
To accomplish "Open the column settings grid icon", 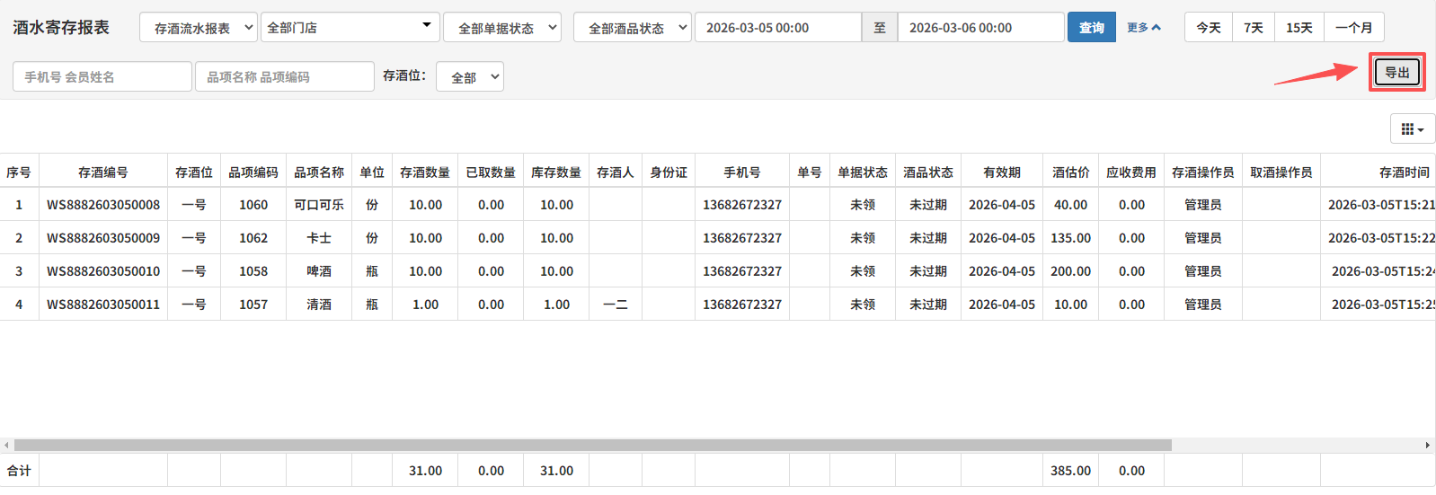I will 1412,129.
